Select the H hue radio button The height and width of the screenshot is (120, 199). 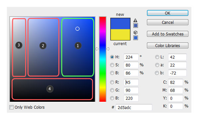tap(112, 57)
